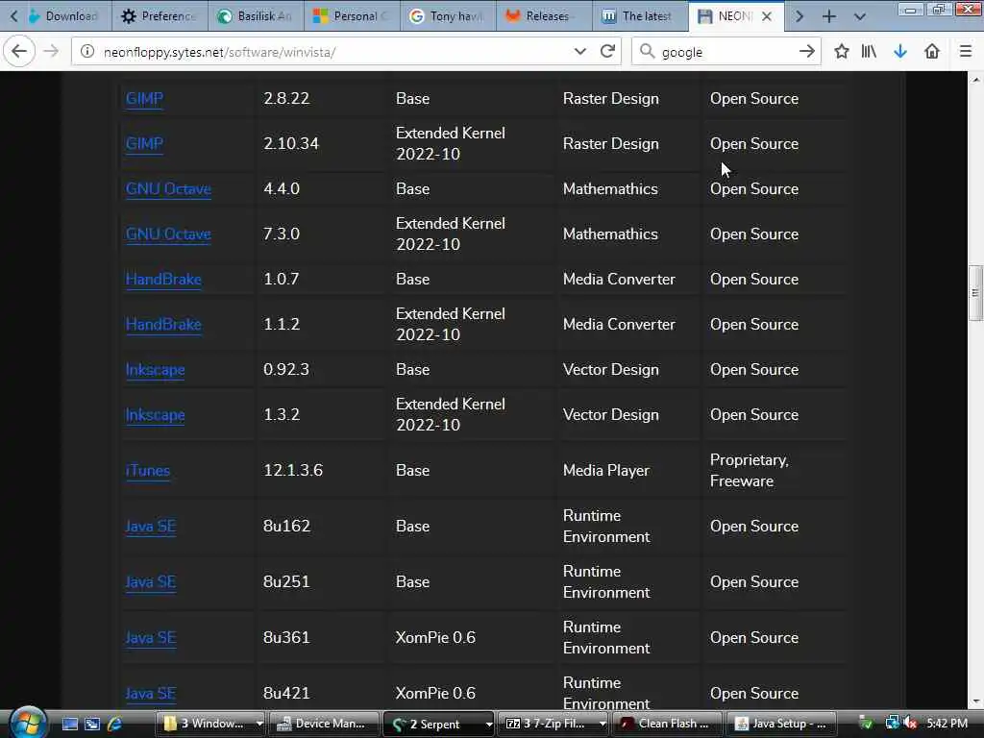Click the page vertical scrollbar thumb
984x738 pixels.
pos(975,292)
